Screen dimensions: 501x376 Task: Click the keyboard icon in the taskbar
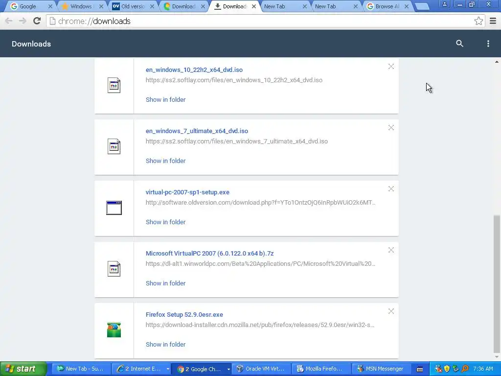420,369
